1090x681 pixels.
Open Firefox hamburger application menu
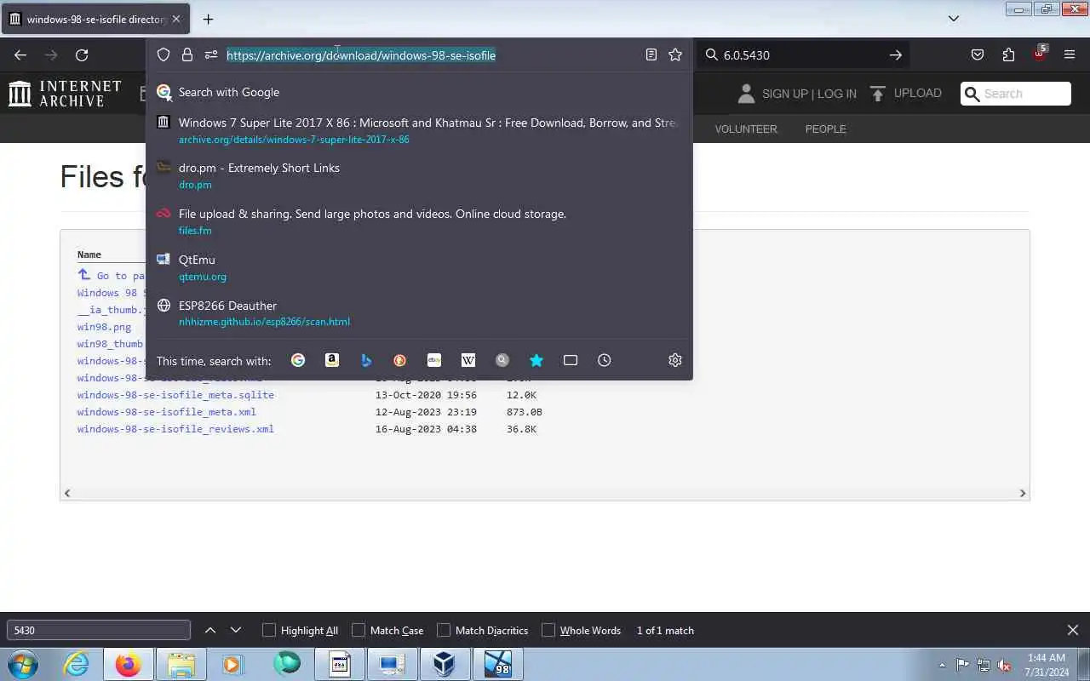click(1070, 54)
